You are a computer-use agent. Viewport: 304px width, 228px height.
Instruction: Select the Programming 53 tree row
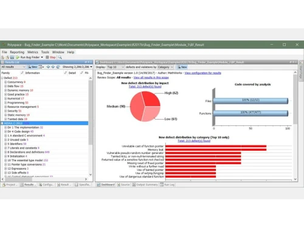[18, 103]
